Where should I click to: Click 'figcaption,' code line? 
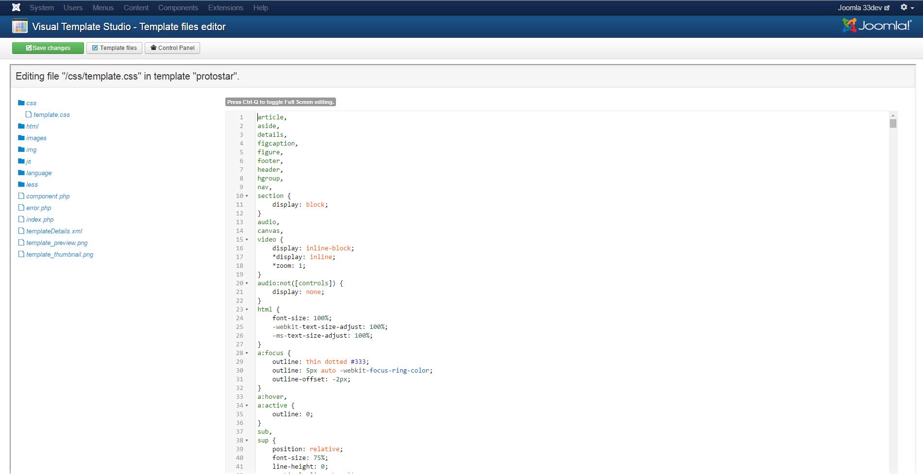[x=278, y=144]
